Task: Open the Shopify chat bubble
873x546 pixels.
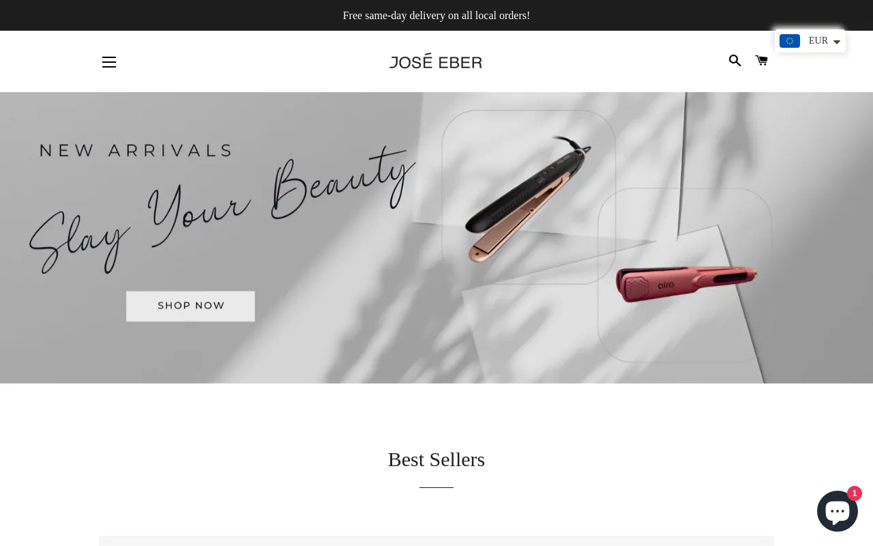Action: pyautogui.click(x=838, y=511)
